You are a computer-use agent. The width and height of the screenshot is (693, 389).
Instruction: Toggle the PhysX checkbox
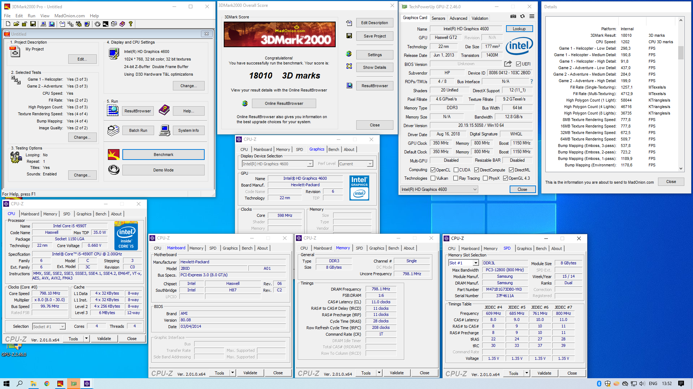(485, 178)
